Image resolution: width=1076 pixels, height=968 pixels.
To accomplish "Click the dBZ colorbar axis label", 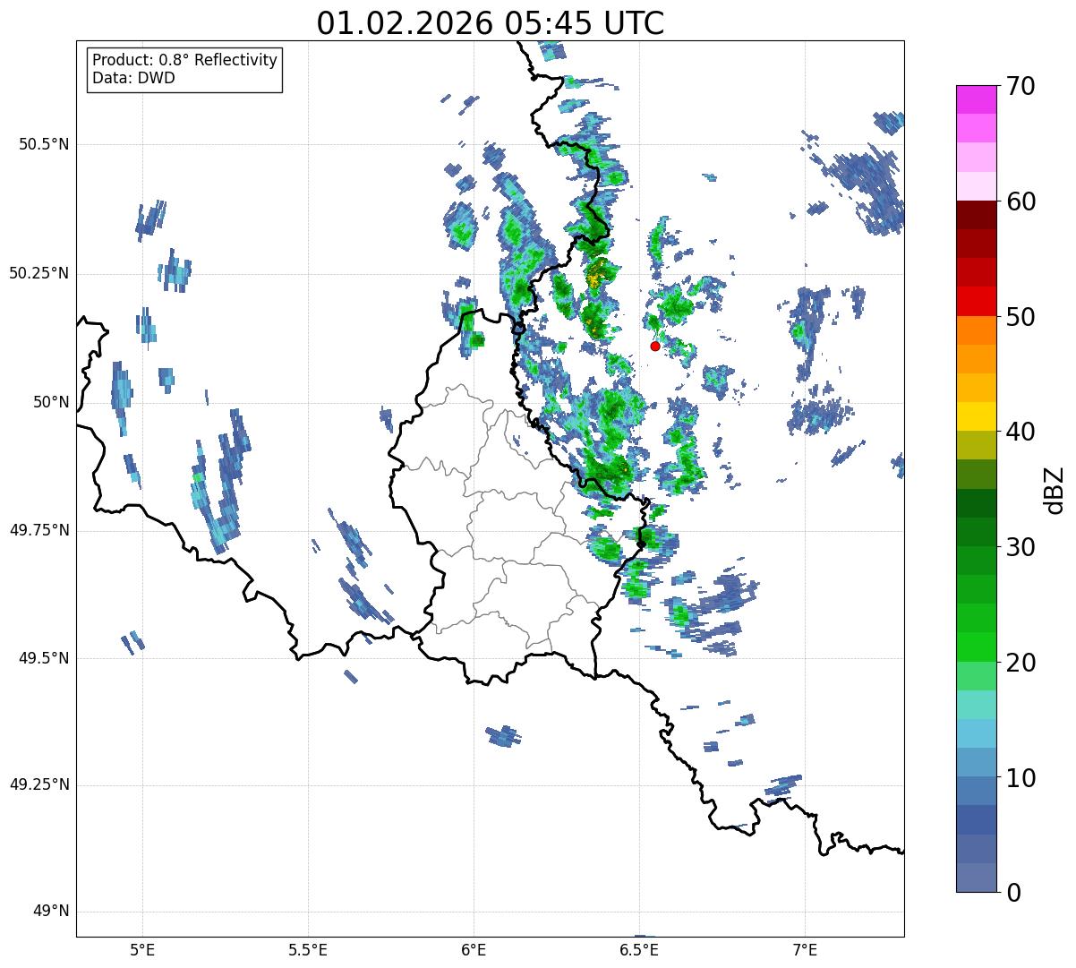I will pos(1055,489).
